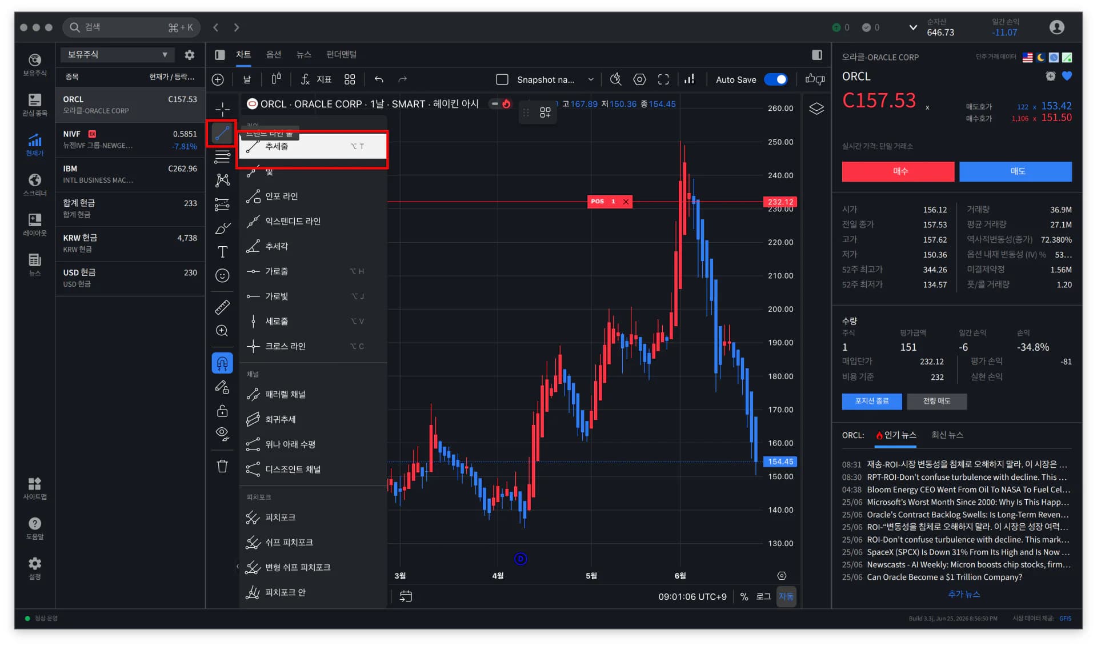Open the 추가 뉴스 link
Image resolution: width=1097 pixels, height=646 pixels.
pos(964,594)
